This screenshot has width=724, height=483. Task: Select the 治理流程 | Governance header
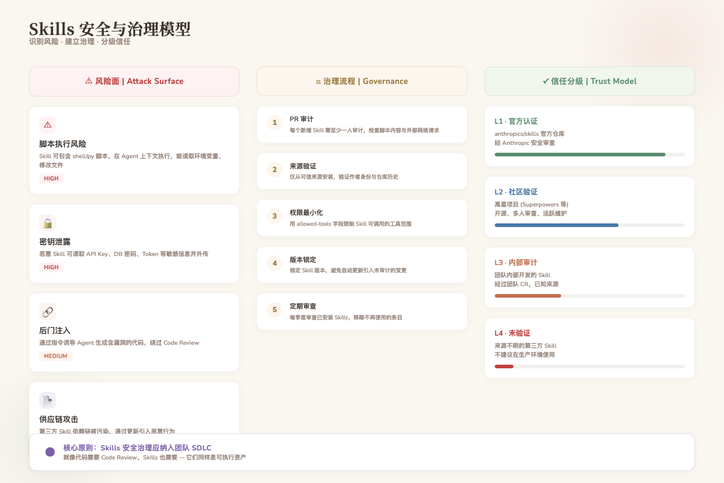pos(362,81)
